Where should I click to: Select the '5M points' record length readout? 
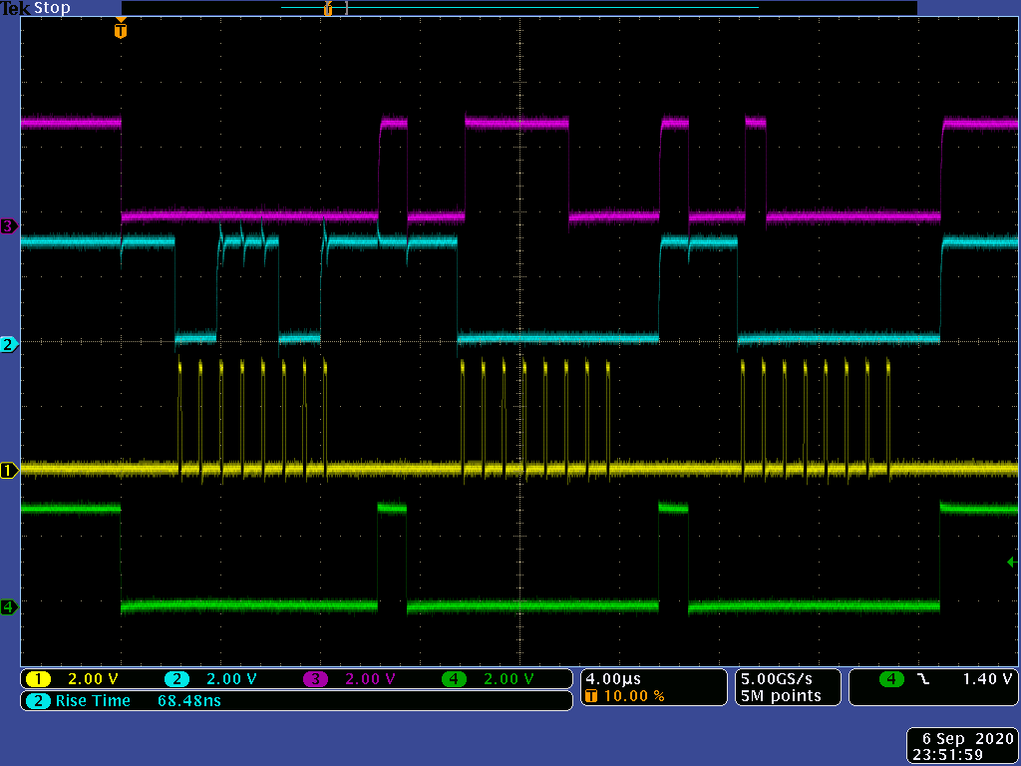click(x=782, y=696)
